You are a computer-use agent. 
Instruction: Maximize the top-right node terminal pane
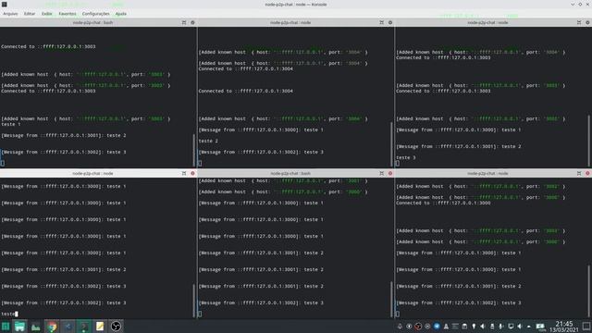[579, 22]
